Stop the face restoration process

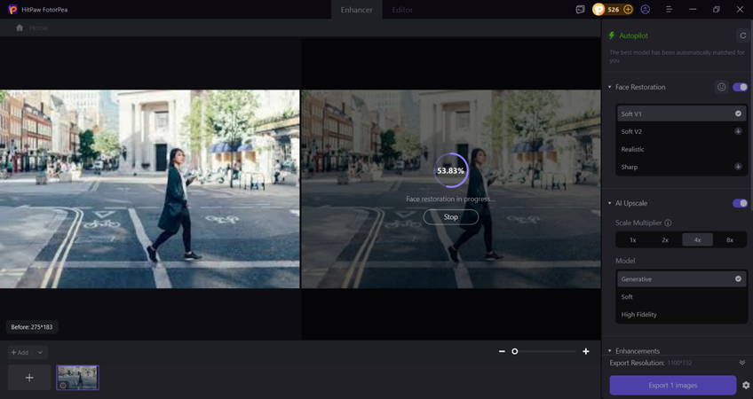point(450,216)
